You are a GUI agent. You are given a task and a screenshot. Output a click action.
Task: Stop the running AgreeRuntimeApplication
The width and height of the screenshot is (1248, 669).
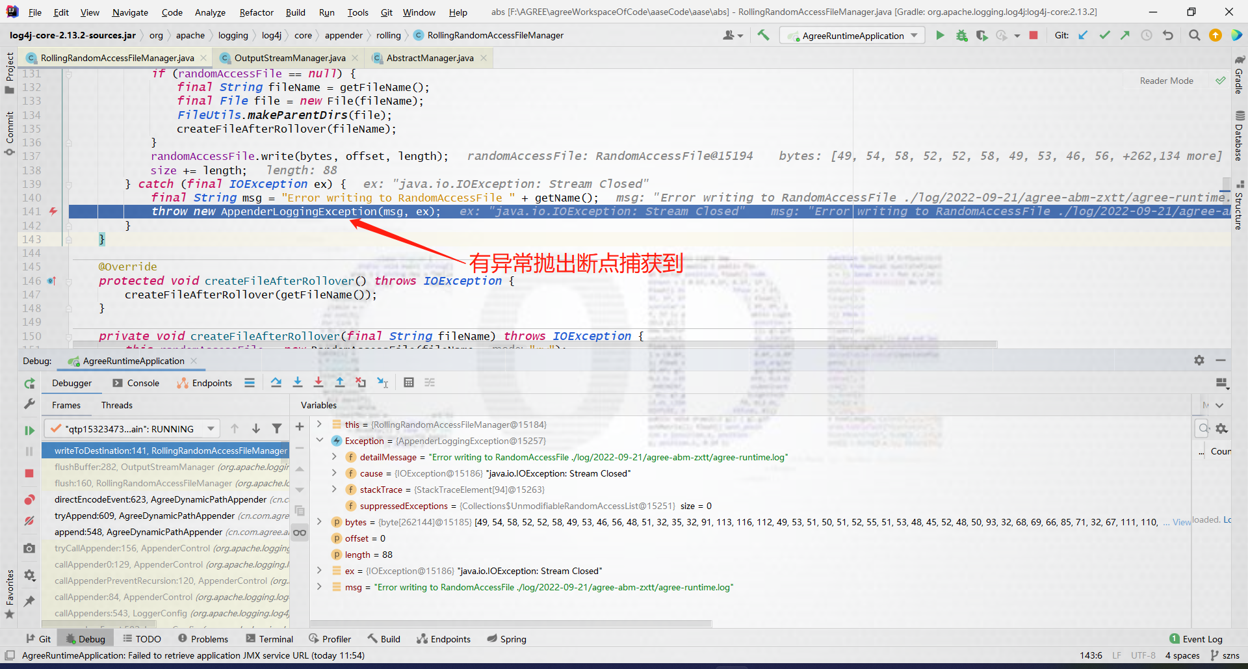click(1033, 35)
